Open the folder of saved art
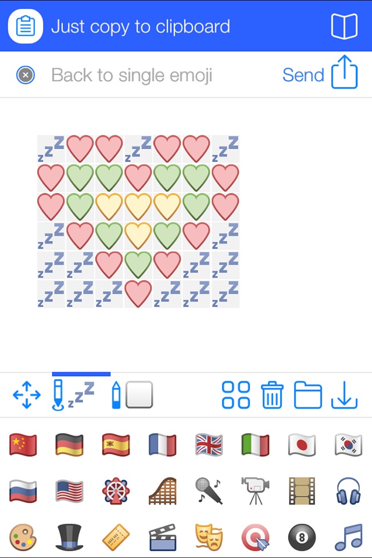Screen dimensions: 372x558 point(308,395)
